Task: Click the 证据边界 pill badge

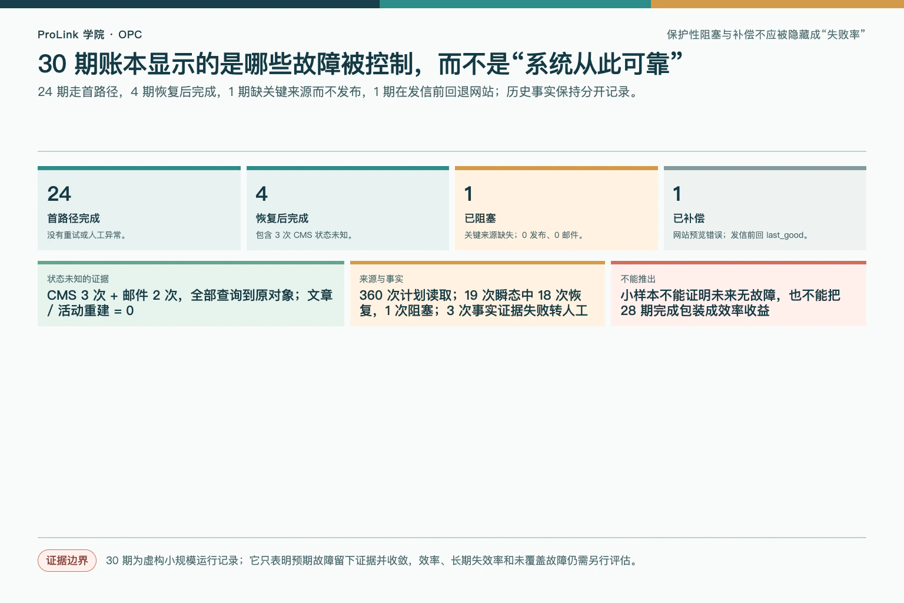Action: point(67,561)
